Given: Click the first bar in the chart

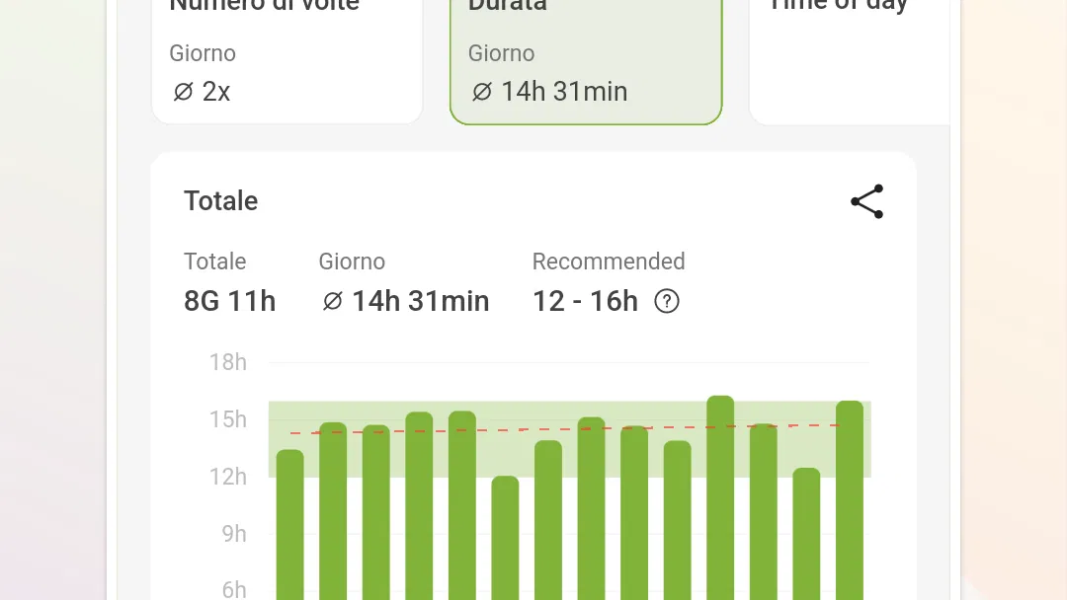Looking at the screenshot, I should click(x=289, y=525).
